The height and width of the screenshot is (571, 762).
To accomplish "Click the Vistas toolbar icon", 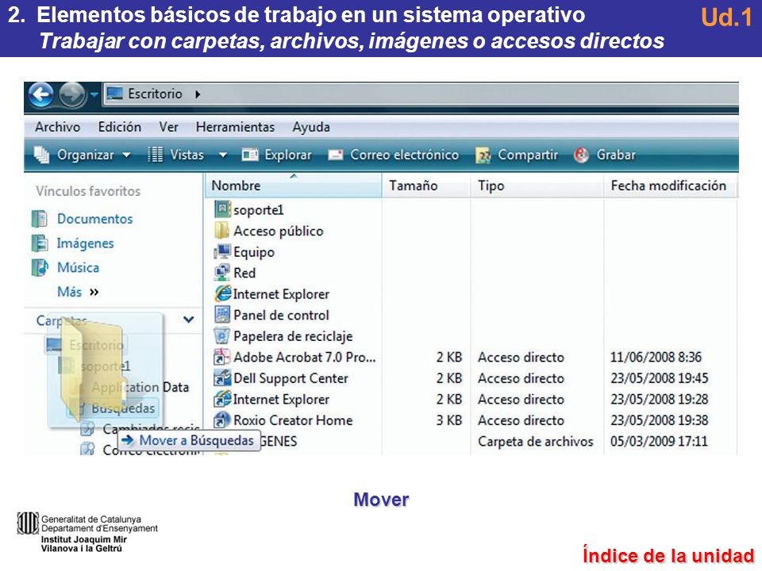I will (x=155, y=155).
